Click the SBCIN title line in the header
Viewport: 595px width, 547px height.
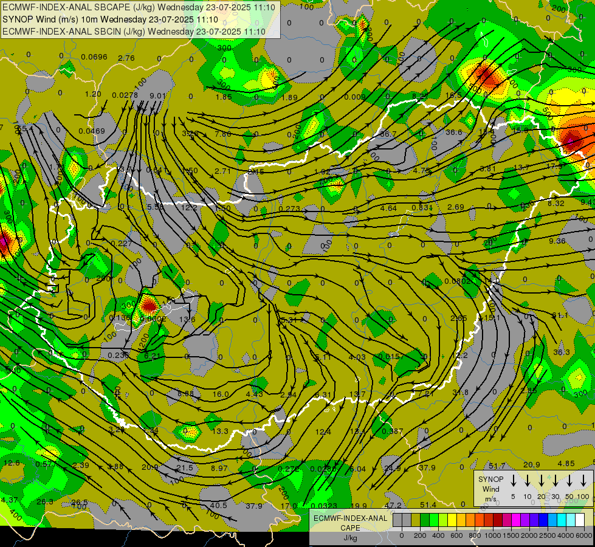pyautogui.click(x=134, y=32)
